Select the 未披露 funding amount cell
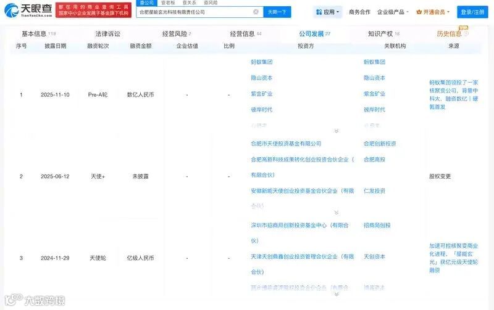 141,176
